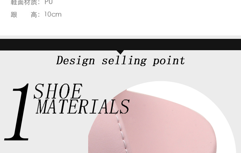241x153 pixels.
Task: Click the word 'selling' in heading
Action: coord(124,61)
